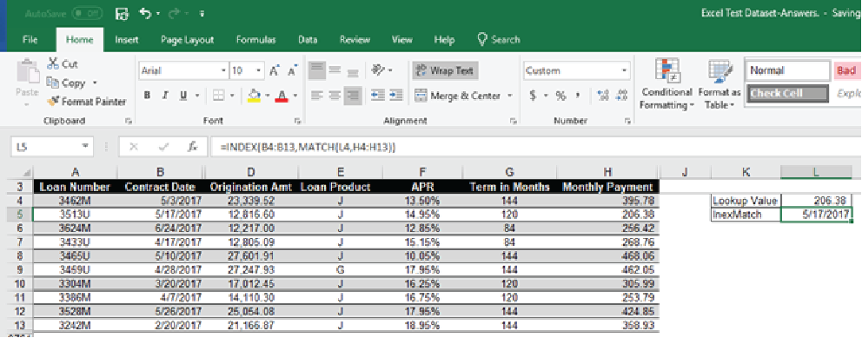Viewport: 862px width, 338px height.
Task: Apply the yellow Fill Color bucket
Action: tap(254, 96)
